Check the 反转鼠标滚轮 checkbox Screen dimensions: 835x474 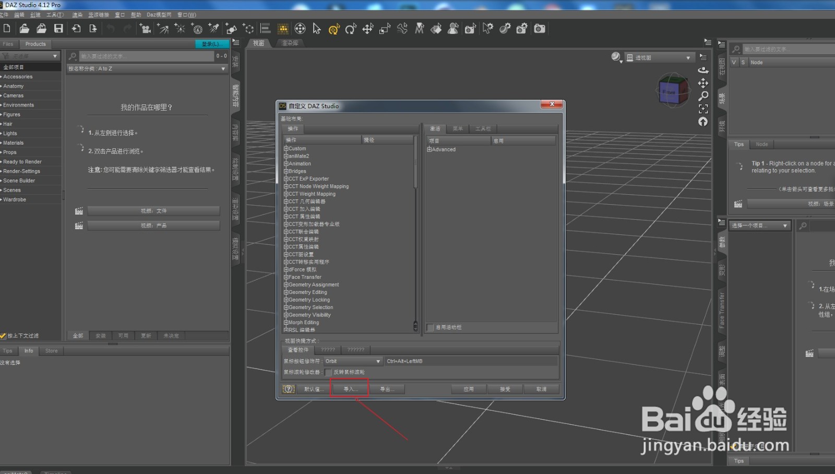click(x=328, y=372)
